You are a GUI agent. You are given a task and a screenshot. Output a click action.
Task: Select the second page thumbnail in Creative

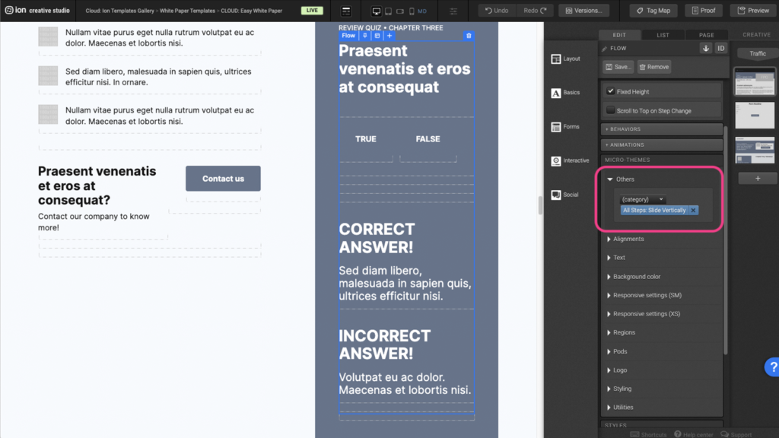(x=755, y=115)
